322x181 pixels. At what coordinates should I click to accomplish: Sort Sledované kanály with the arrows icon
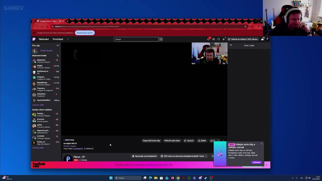tap(58, 56)
